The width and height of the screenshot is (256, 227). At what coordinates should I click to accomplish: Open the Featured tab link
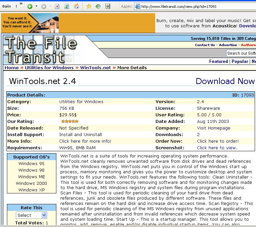pos(218,61)
